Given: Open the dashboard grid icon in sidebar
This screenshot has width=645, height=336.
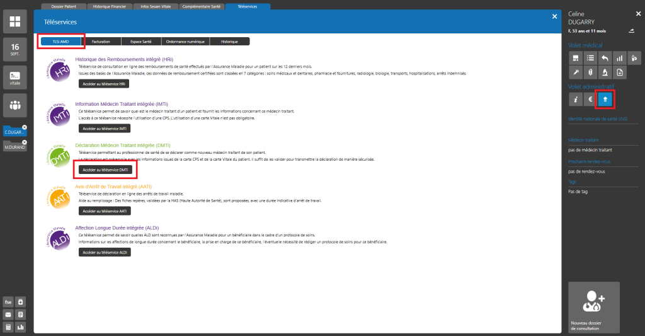Looking at the screenshot, I should [15, 23].
